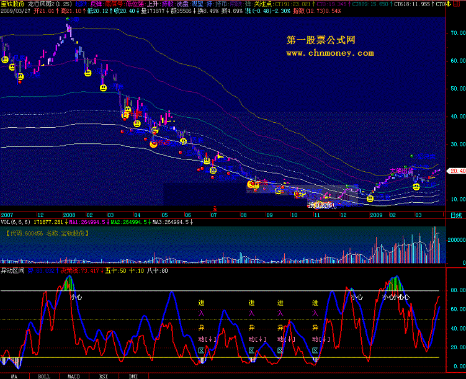Screen dimensions: 466x379
Task: Click the red S marker above July axis
Action: [215, 209]
